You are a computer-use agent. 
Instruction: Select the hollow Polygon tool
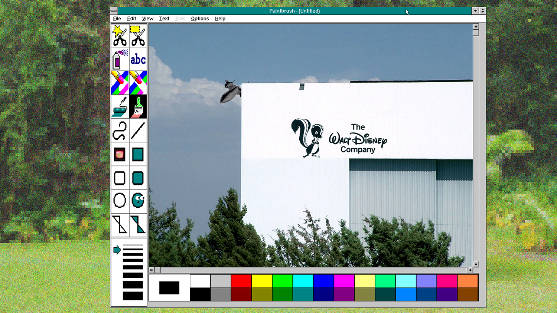click(x=120, y=225)
